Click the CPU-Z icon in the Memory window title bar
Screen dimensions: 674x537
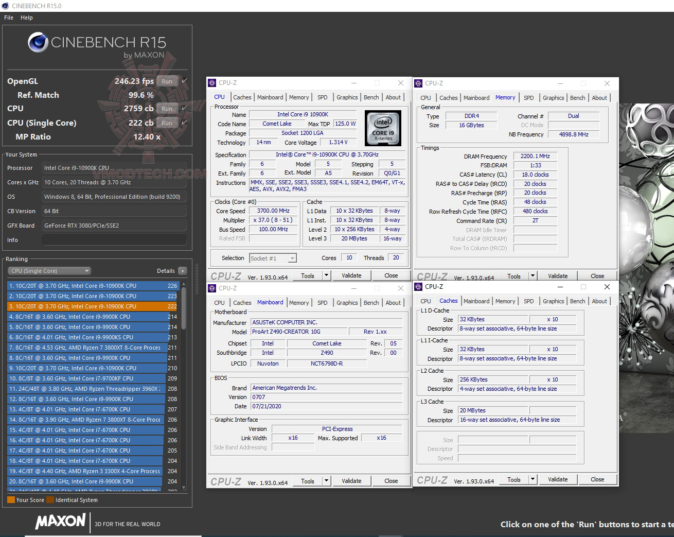pos(418,83)
